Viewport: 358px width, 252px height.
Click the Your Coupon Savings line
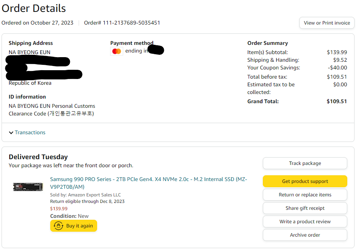pyautogui.click(x=274, y=68)
